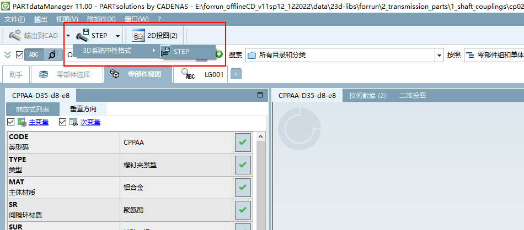Click the MAT 主体材质 label cell
This screenshot has width=524, height=230.
(x=63, y=188)
